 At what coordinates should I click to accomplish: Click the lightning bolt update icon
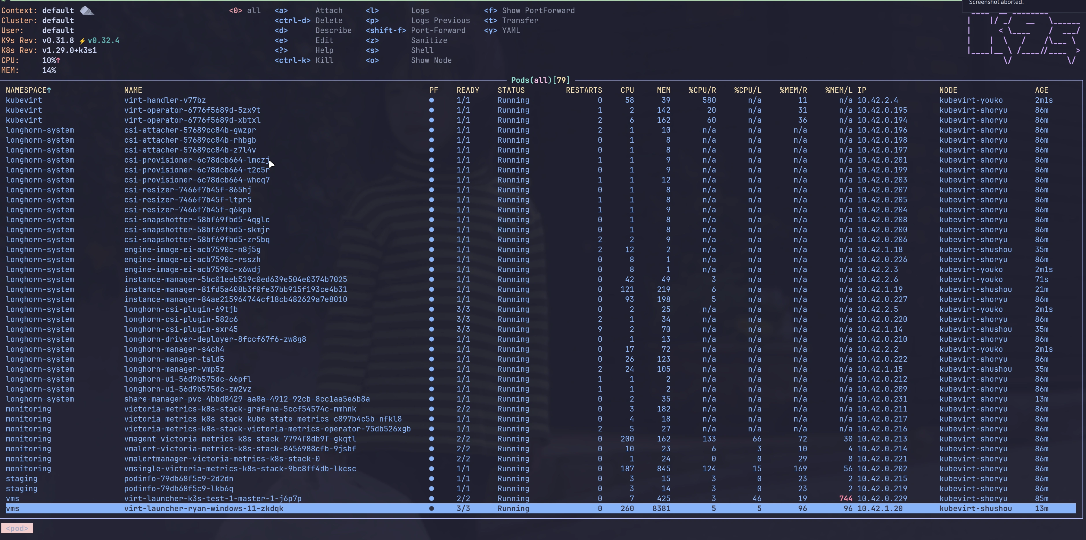point(82,41)
